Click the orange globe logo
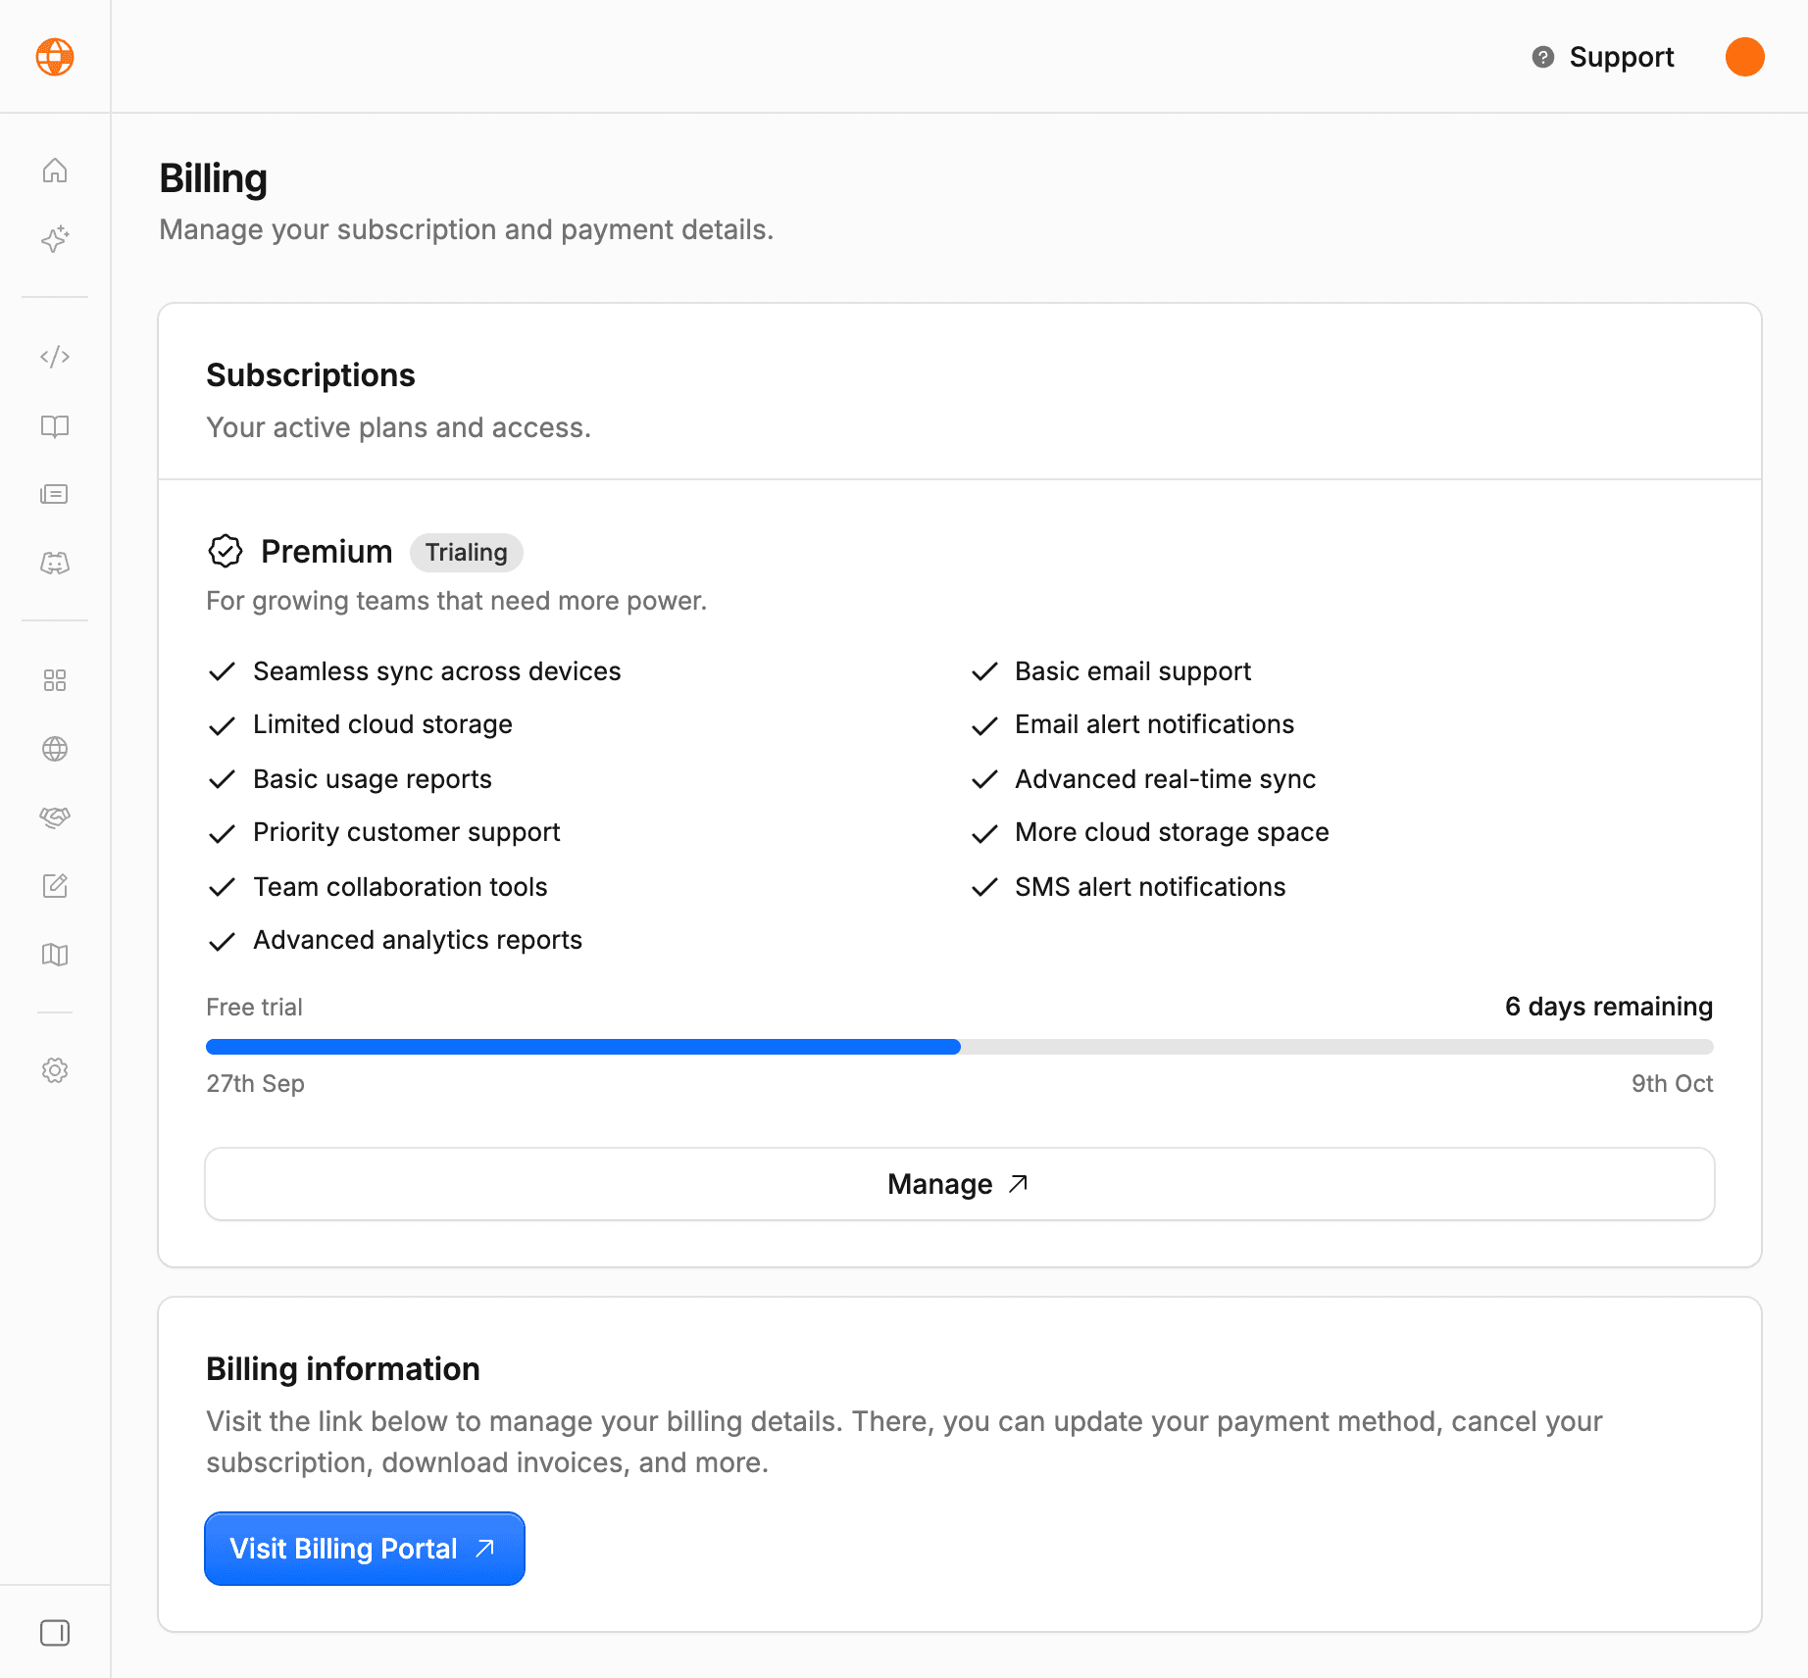Image resolution: width=1808 pixels, height=1678 pixels. click(x=55, y=57)
